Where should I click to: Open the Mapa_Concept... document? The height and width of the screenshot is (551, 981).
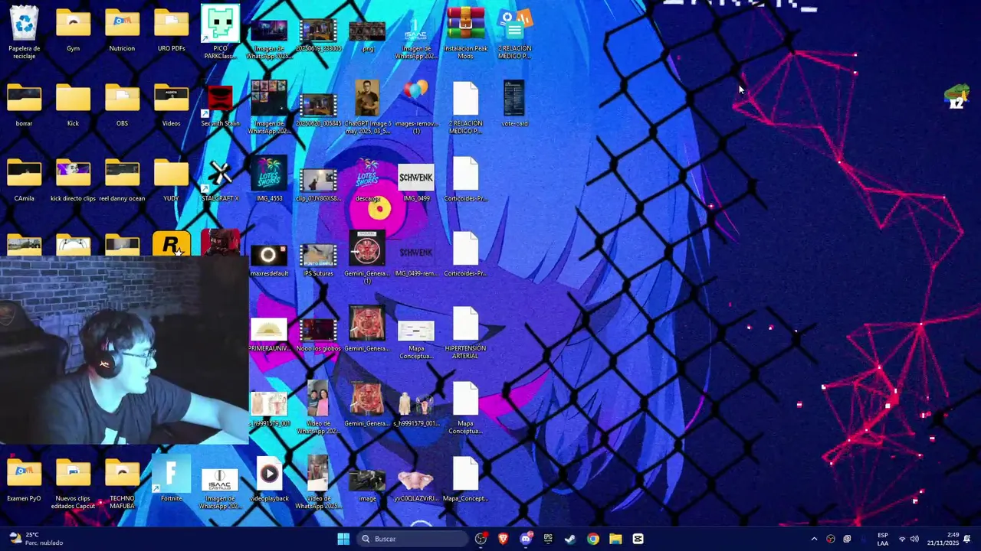(x=465, y=480)
